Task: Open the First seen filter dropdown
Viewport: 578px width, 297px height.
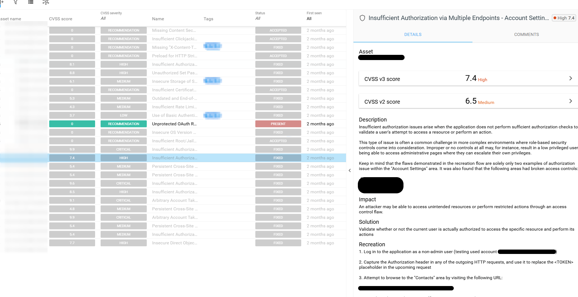Action: tap(309, 19)
